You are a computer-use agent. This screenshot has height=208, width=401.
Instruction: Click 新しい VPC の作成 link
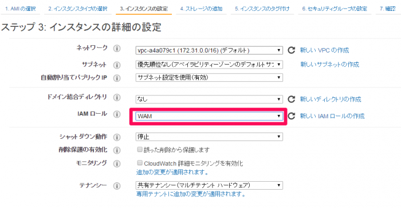coord(324,50)
